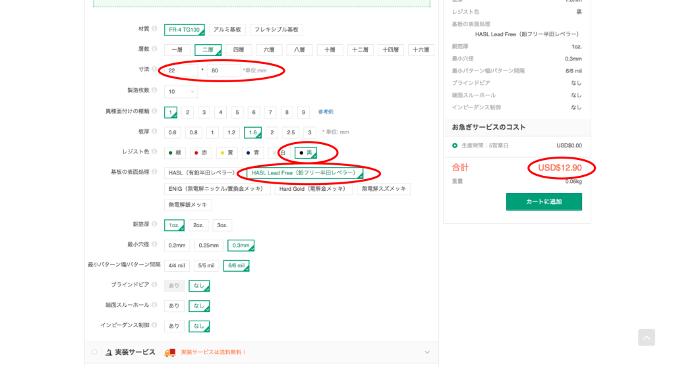Click the カートに追加 button
This screenshot has width=675, height=366.
(x=544, y=201)
